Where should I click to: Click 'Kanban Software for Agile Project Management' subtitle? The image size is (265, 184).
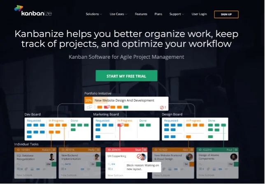[x=126, y=57]
